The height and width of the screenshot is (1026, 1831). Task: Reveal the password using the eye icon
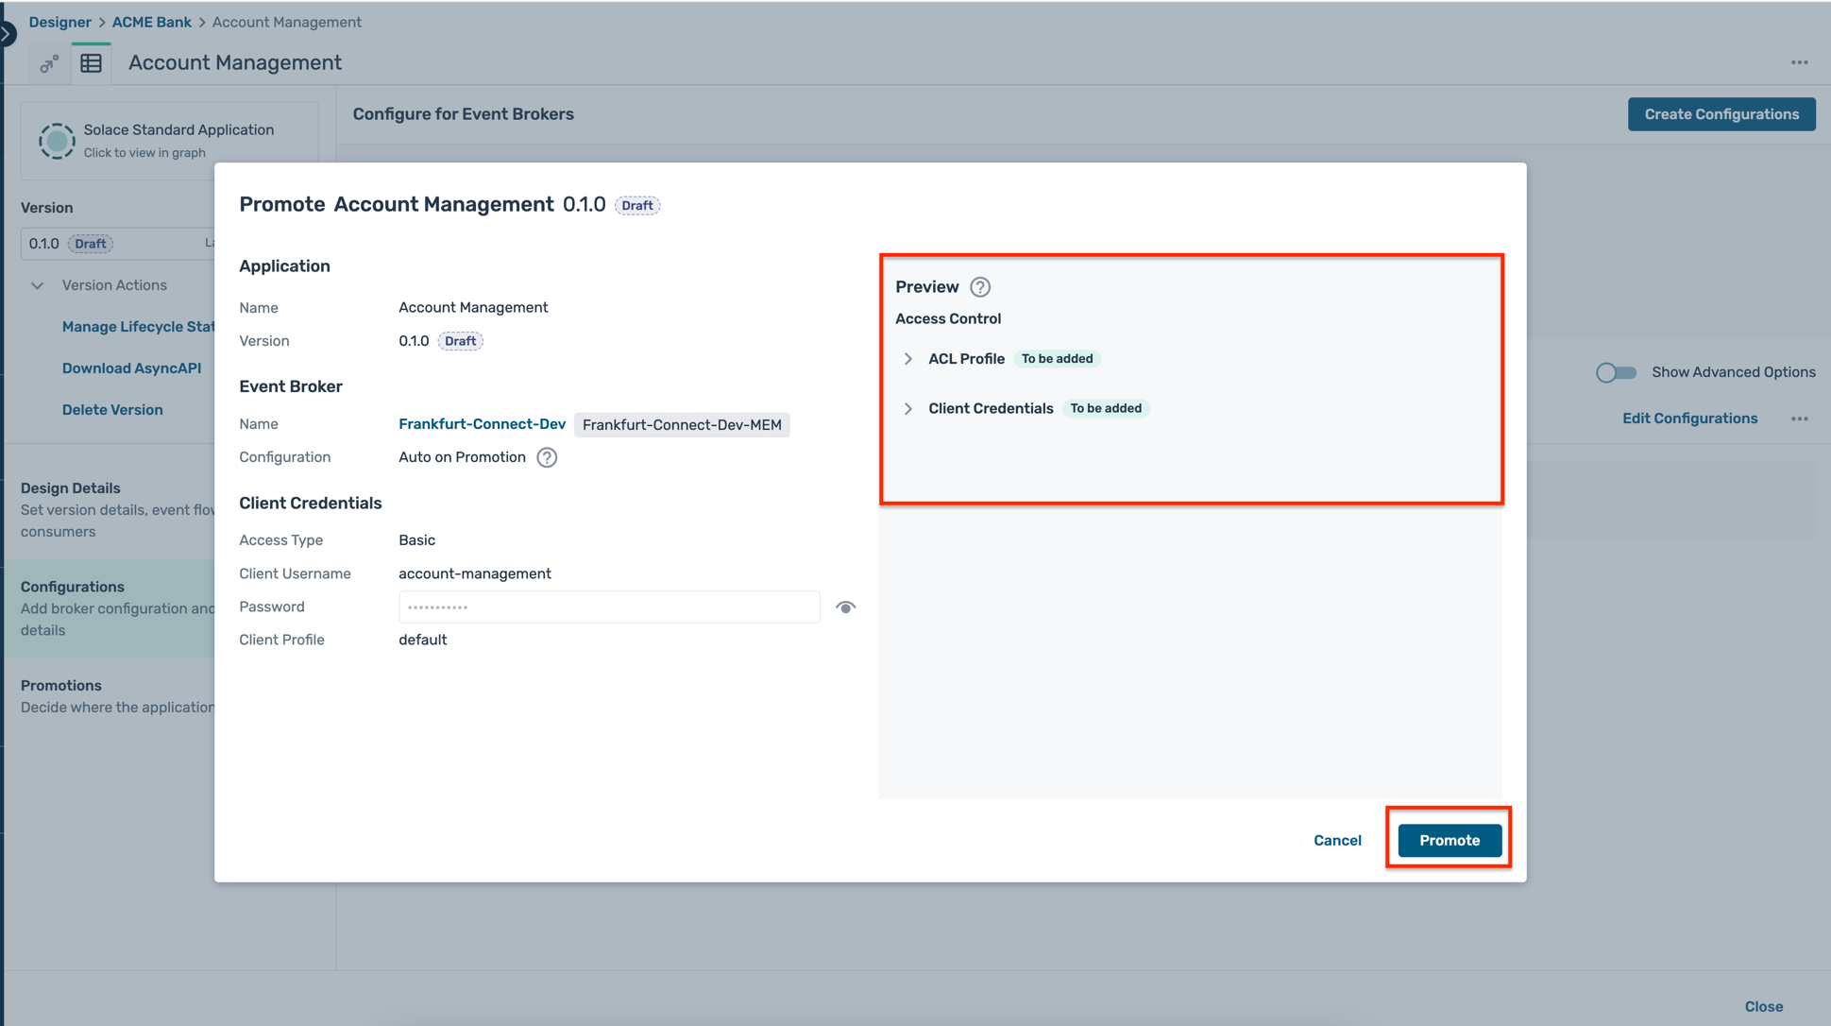click(845, 607)
